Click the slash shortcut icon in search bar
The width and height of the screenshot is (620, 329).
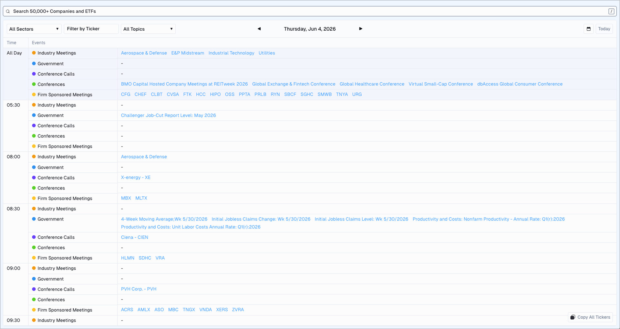(611, 11)
